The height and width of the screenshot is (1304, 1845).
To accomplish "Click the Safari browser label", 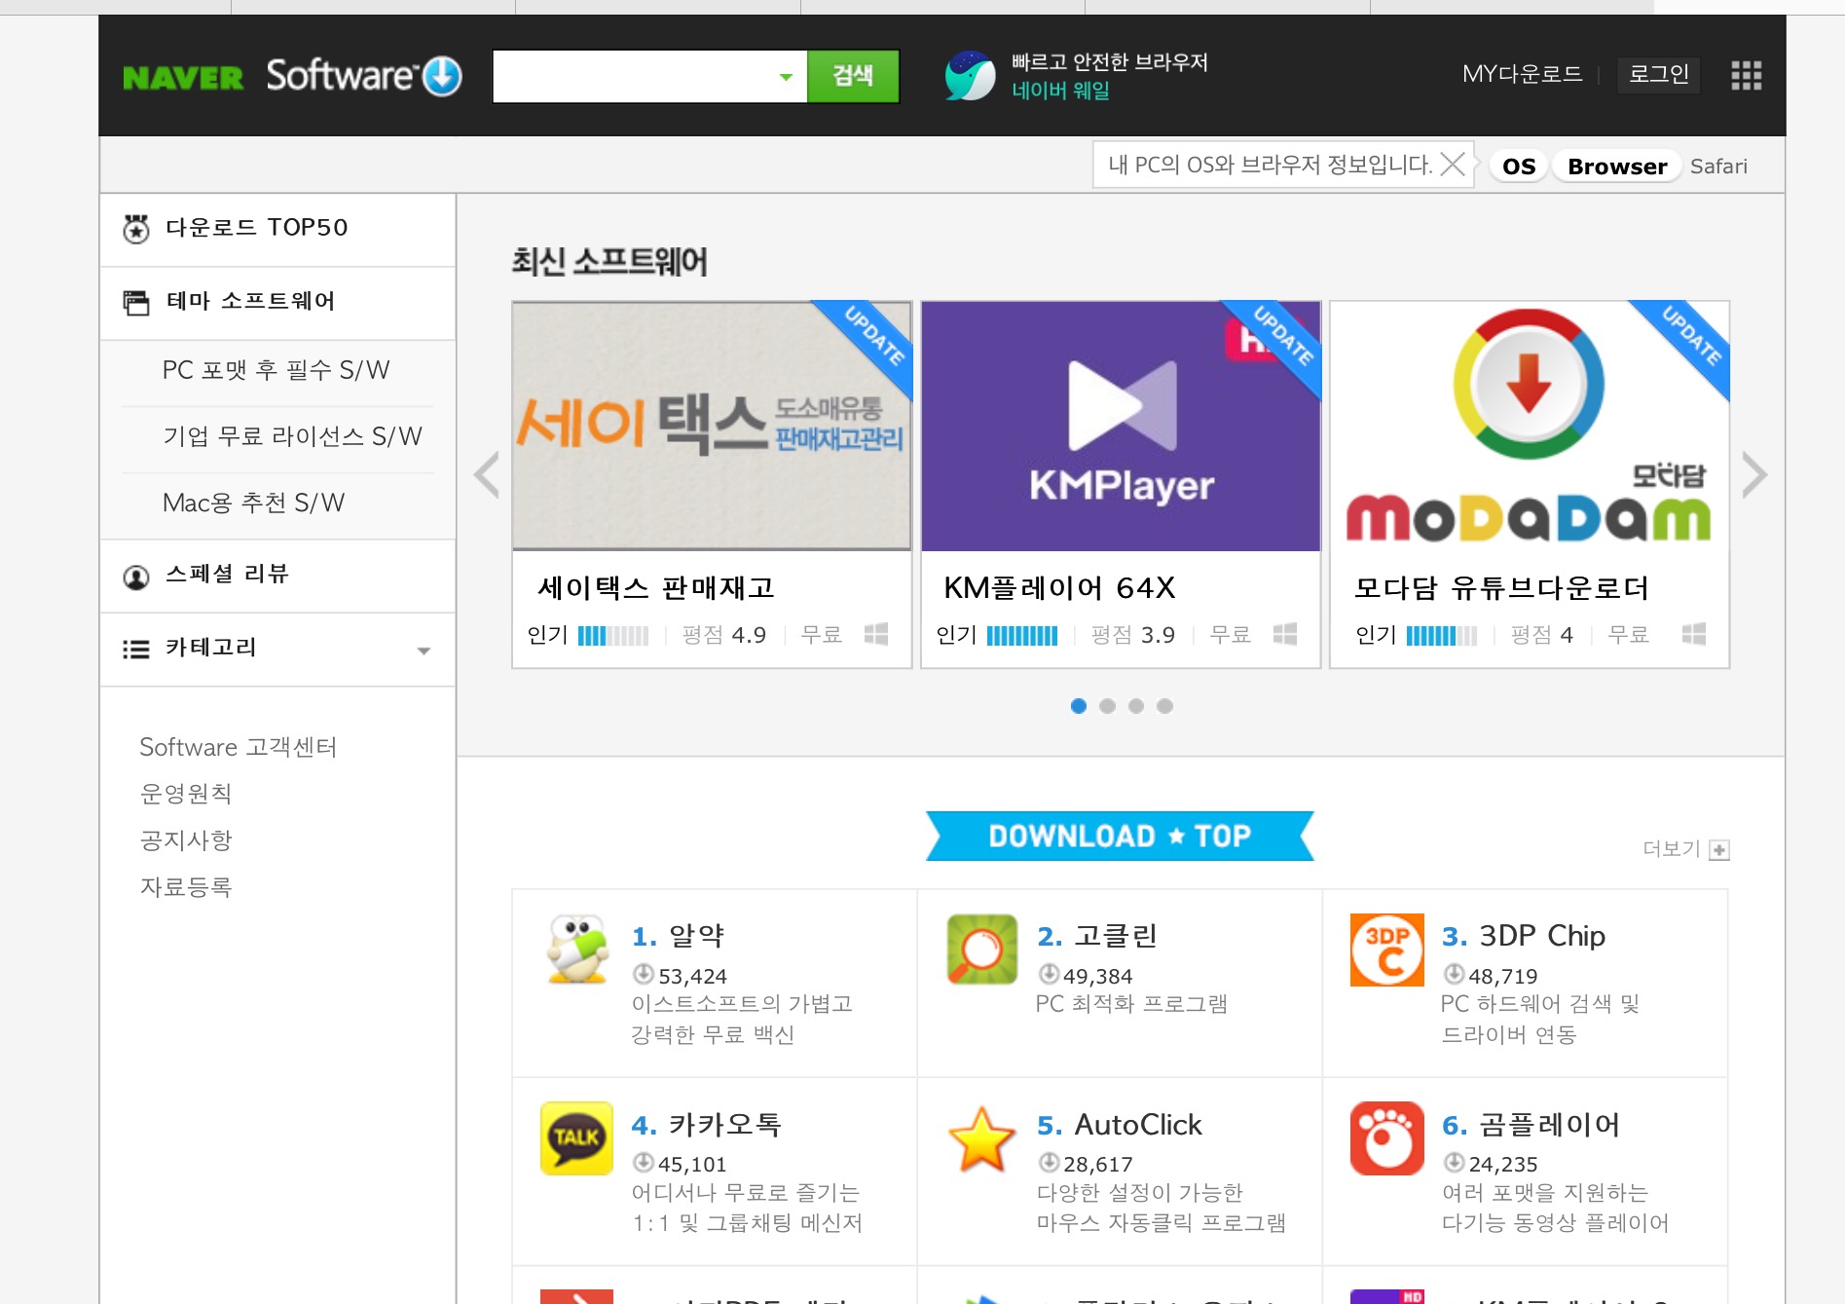I will click(x=1718, y=167).
